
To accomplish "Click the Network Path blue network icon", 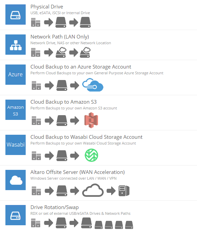I will pyautogui.click(x=16, y=45).
